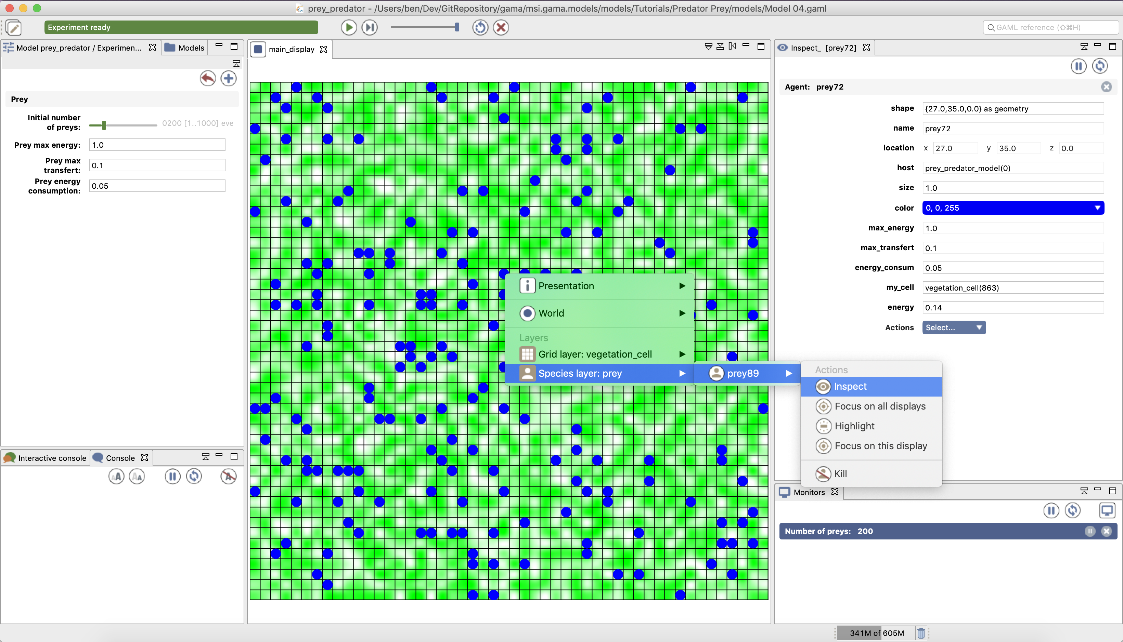Image resolution: width=1123 pixels, height=642 pixels.
Task: Choose Focus on all displays
Action: (872, 406)
